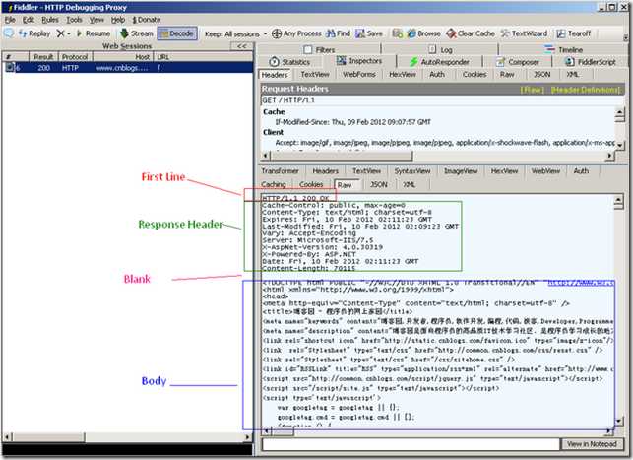Open the View menu
The height and width of the screenshot is (460, 633).
[x=96, y=20]
